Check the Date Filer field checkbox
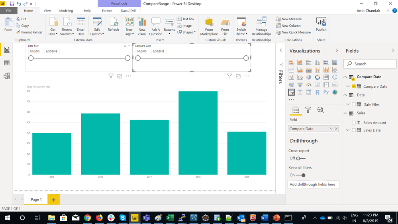This screenshot has width=398, height=224. point(354,104)
